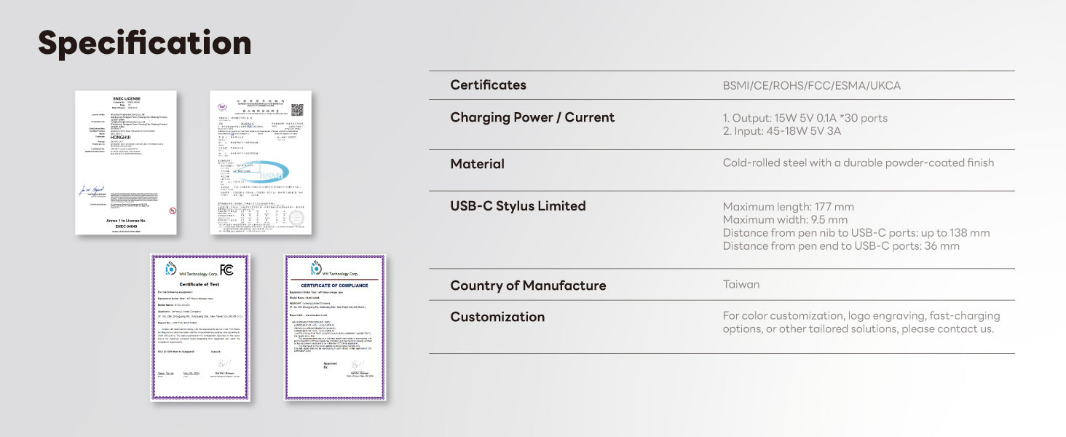Image resolution: width=1066 pixels, height=437 pixels.
Task: Click the Specification heading
Action: [145, 44]
